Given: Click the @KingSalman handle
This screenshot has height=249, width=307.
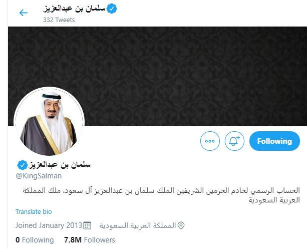Looking at the screenshot, I should pyautogui.click(x=39, y=176).
